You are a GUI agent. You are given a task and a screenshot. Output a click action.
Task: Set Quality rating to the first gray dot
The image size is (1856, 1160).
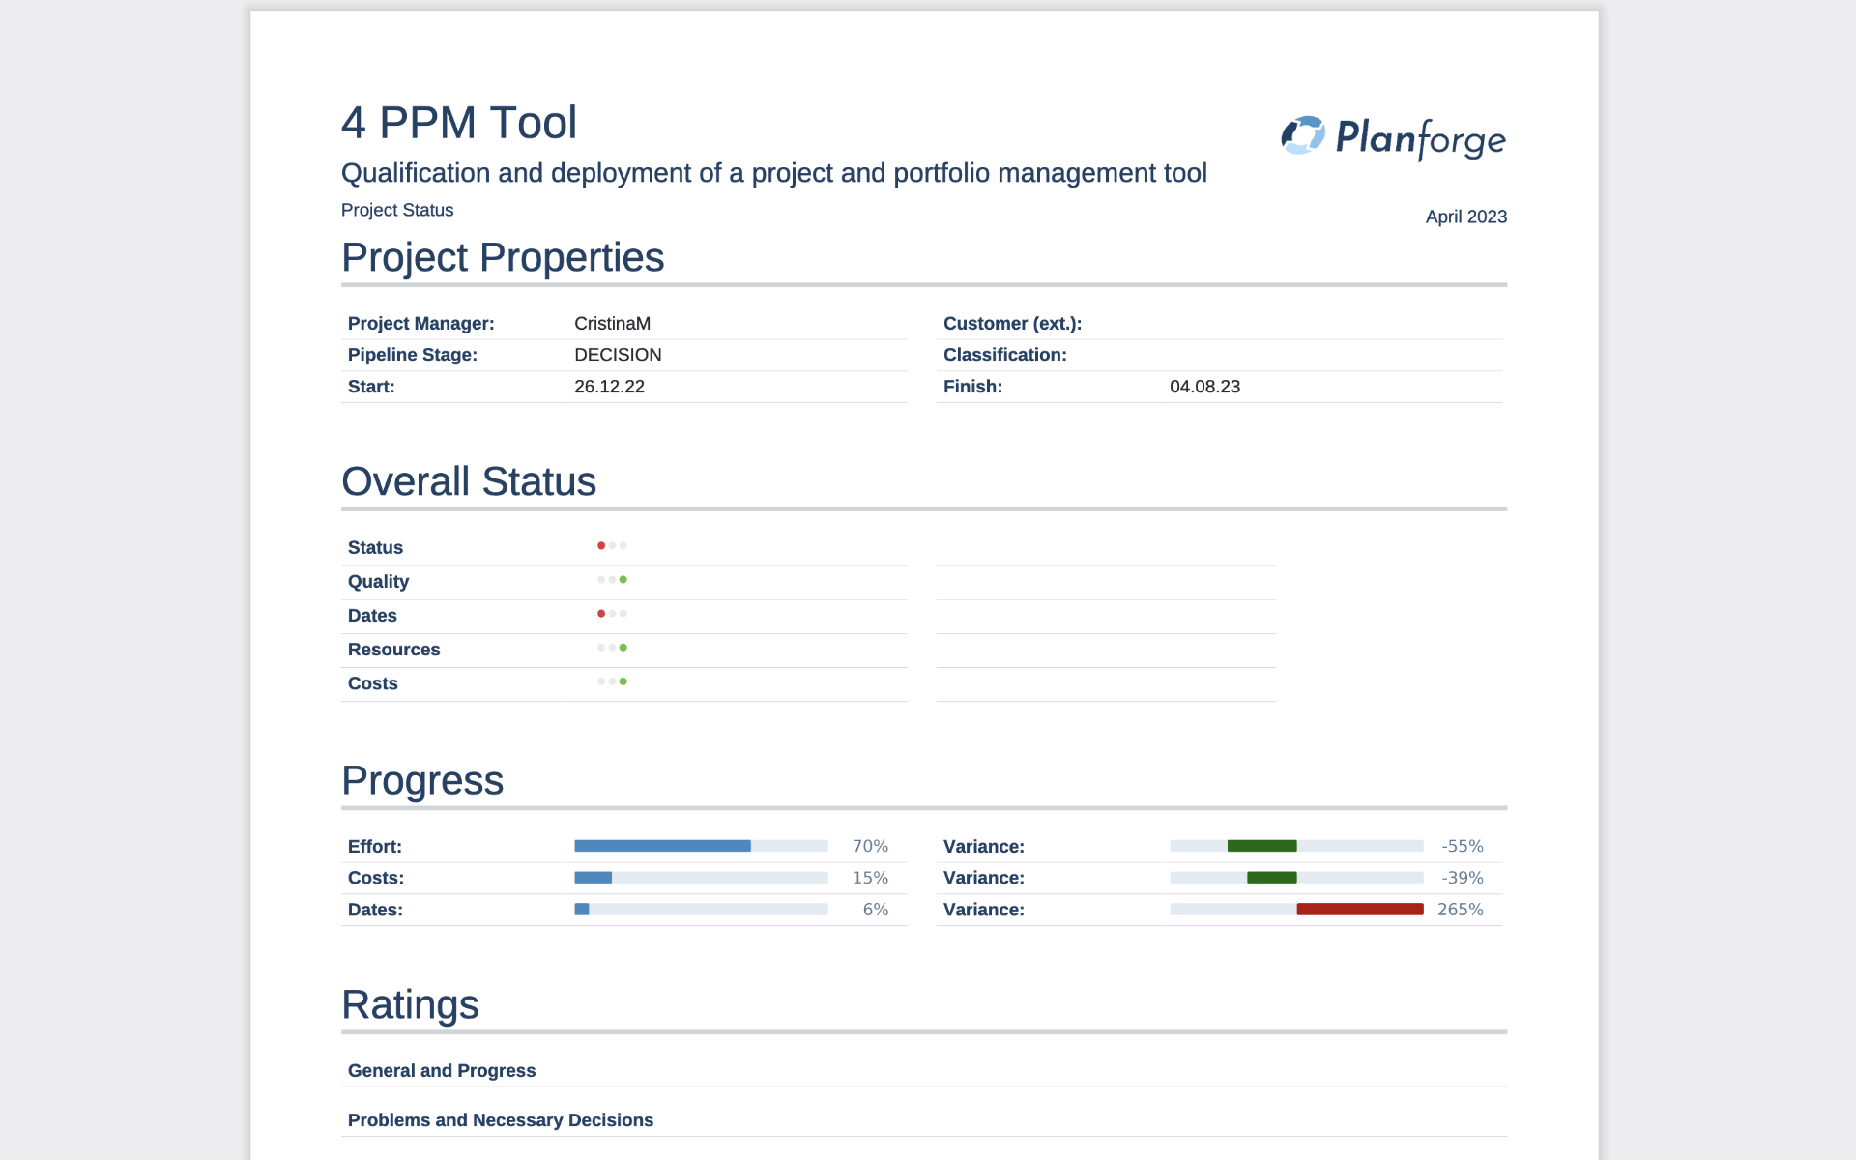click(601, 579)
